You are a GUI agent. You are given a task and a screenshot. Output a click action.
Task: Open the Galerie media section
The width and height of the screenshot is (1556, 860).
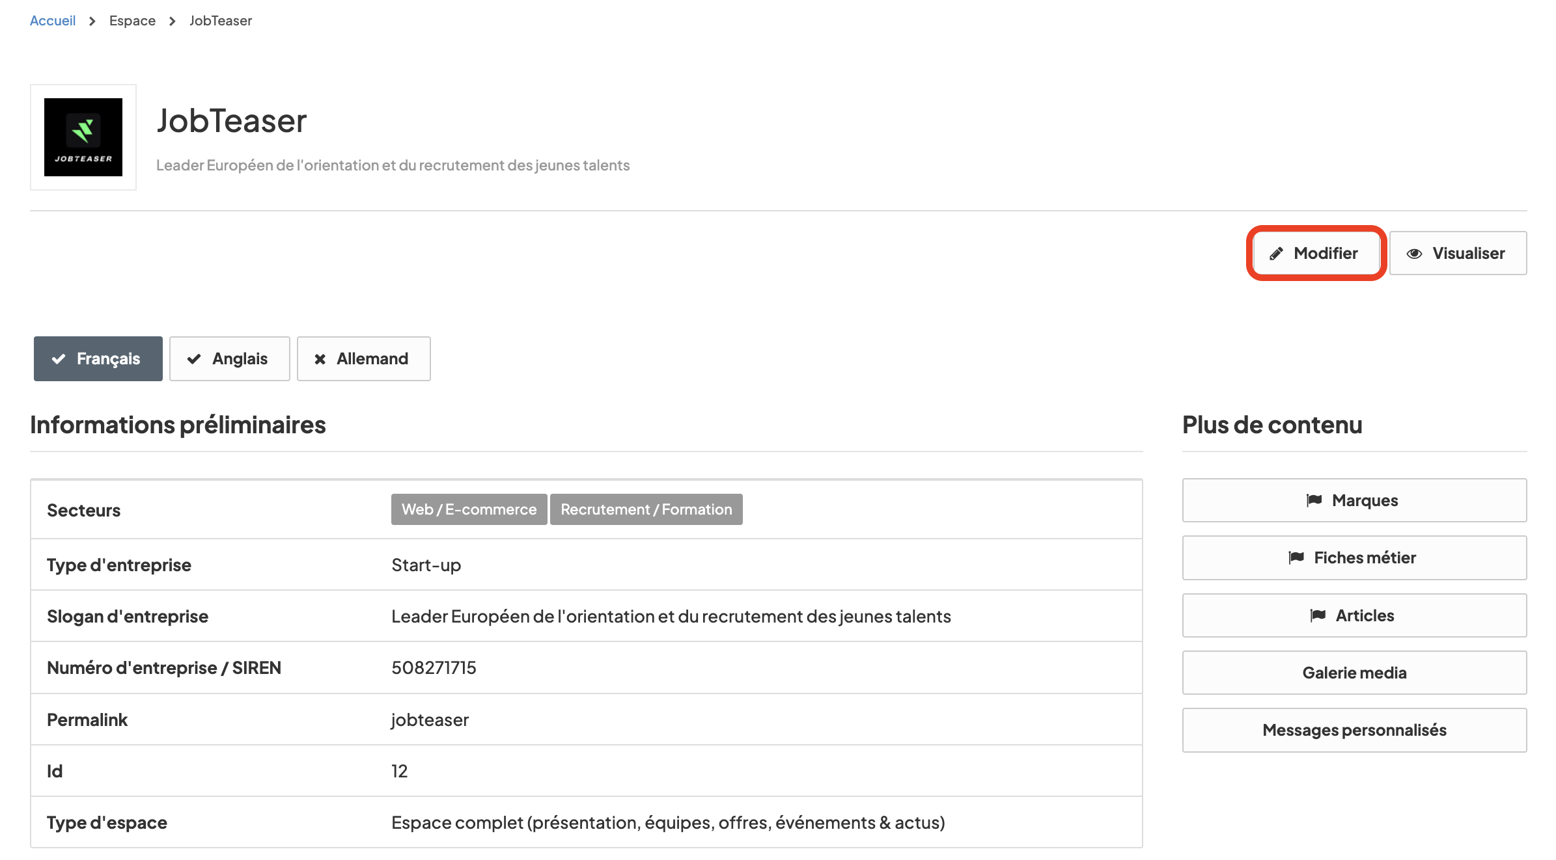[x=1354, y=673]
